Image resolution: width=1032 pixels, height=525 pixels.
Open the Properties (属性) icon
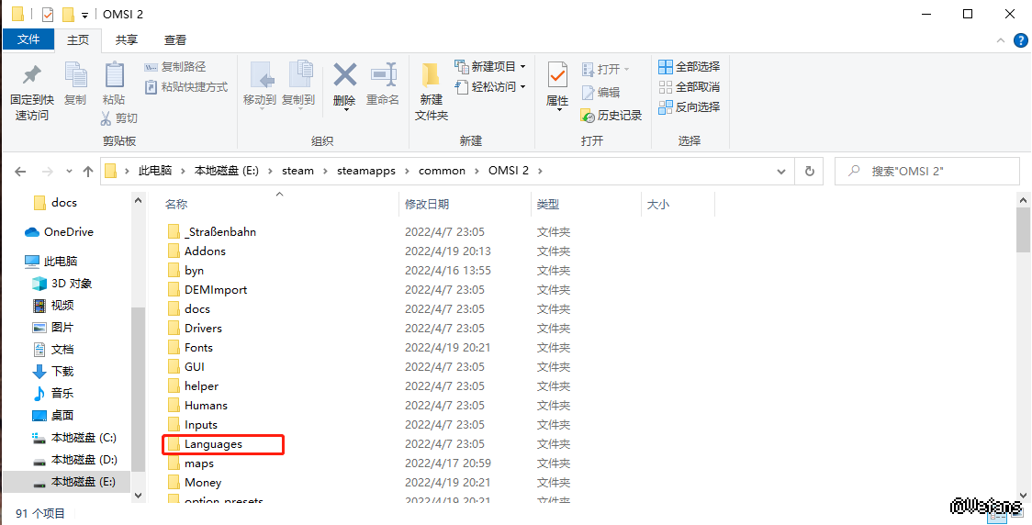click(x=557, y=76)
